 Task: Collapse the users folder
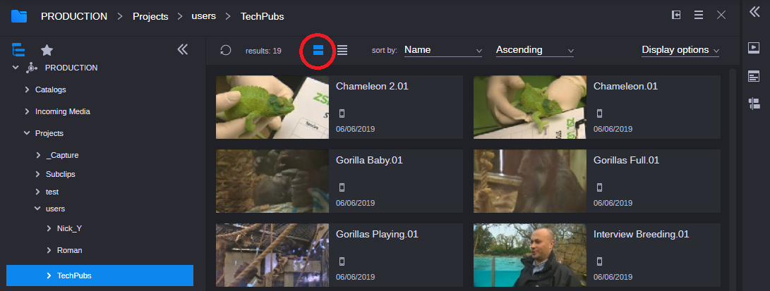click(x=37, y=209)
